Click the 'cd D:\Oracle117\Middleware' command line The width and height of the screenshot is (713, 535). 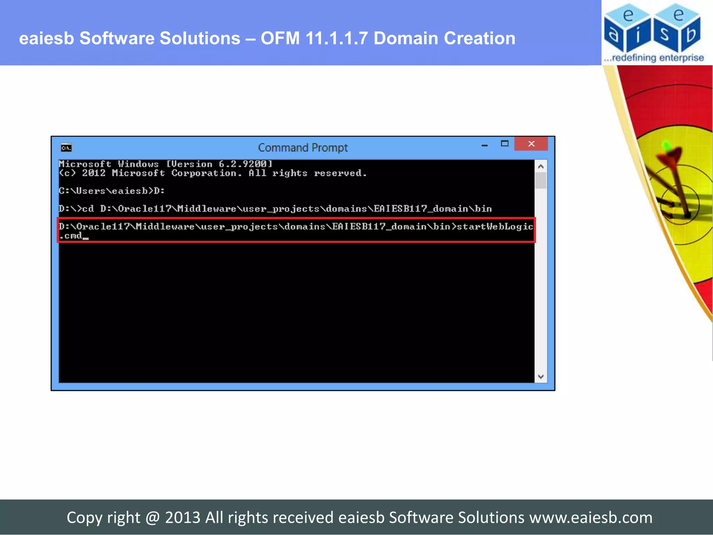[x=275, y=209]
